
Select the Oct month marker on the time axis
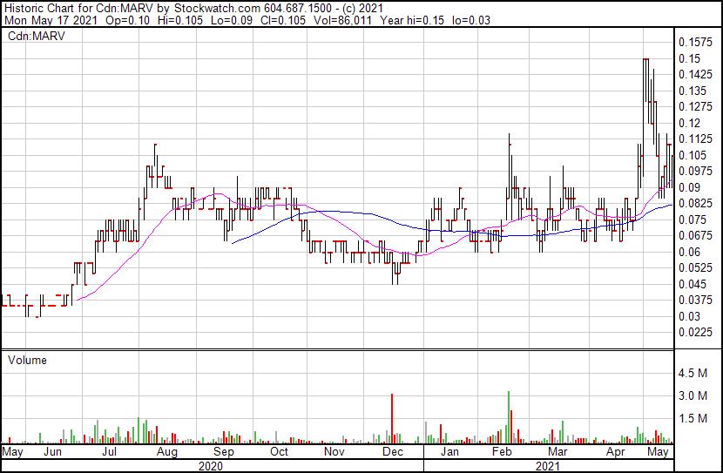click(x=279, y=453)
